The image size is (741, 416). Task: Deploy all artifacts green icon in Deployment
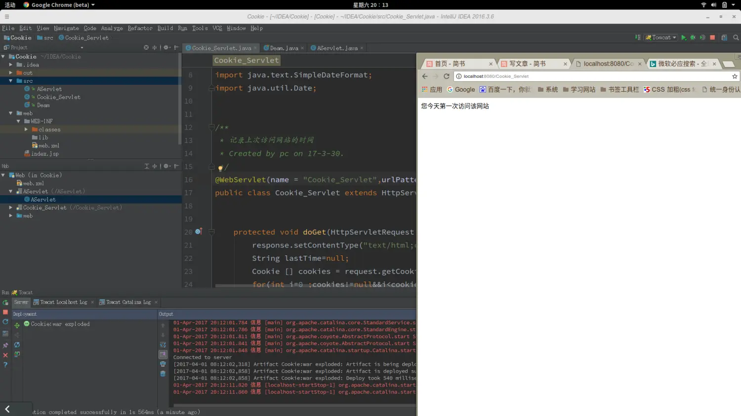click(17, 325)
